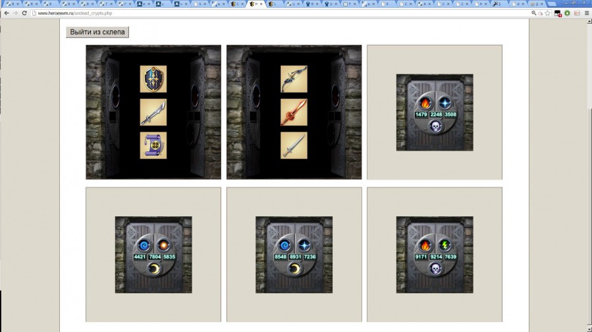Click the number 4421 on the door
Image resolution: width=592 pixels, height=332 pixels.
(x=140, y=257)
